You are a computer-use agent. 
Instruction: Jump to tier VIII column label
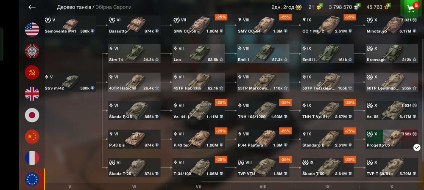tap(263, 187)
